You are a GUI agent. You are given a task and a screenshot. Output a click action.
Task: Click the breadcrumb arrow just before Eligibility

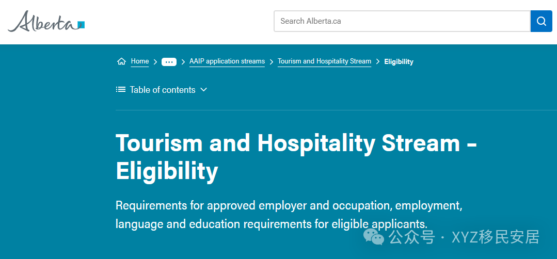click(378, 62)
